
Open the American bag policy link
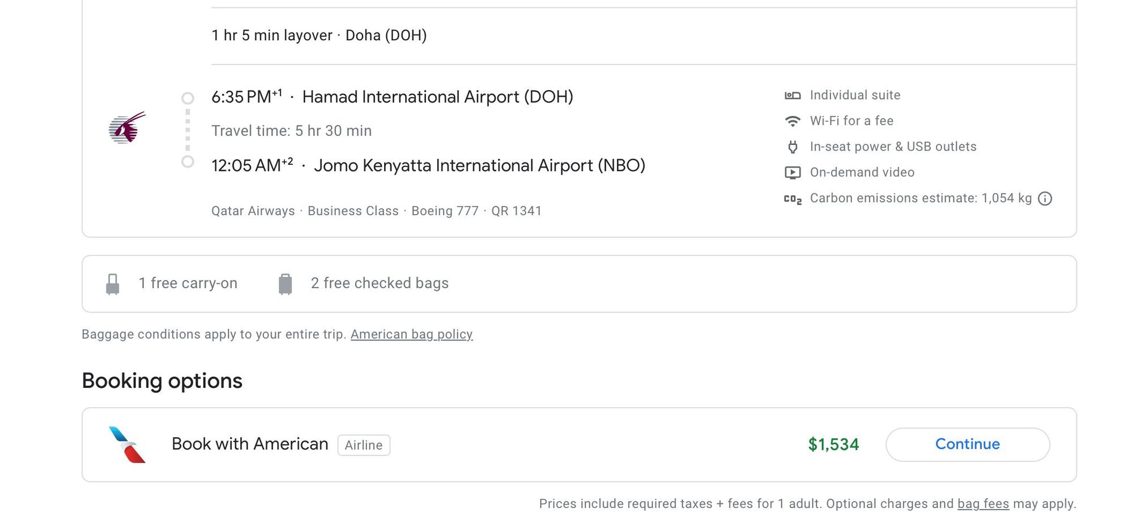[x=412, y=334]
